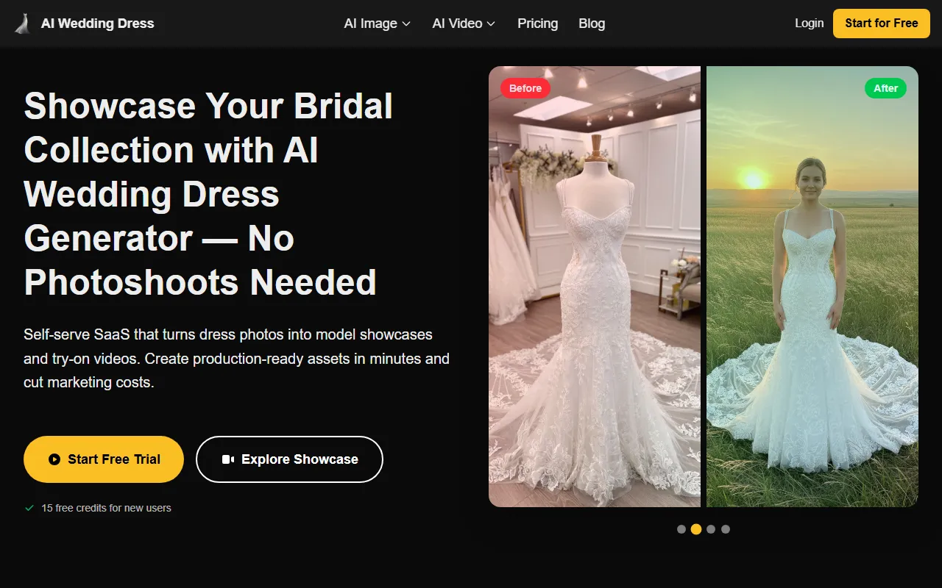Select the active yellow carousel dot
Viewport: 942px width, 588px height.
696,529
